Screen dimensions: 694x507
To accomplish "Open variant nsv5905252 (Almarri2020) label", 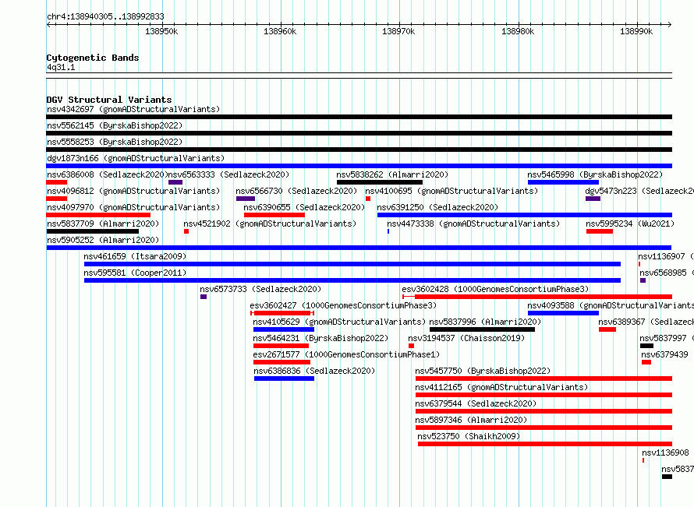I will coord(103,240).
